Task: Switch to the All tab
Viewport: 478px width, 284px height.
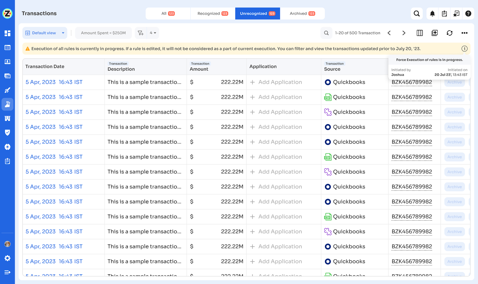Action: point(168,13)
